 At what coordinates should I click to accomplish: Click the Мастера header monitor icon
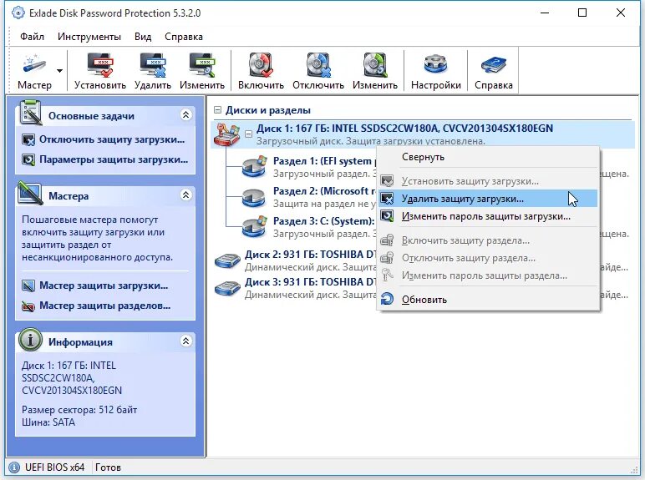30,193
